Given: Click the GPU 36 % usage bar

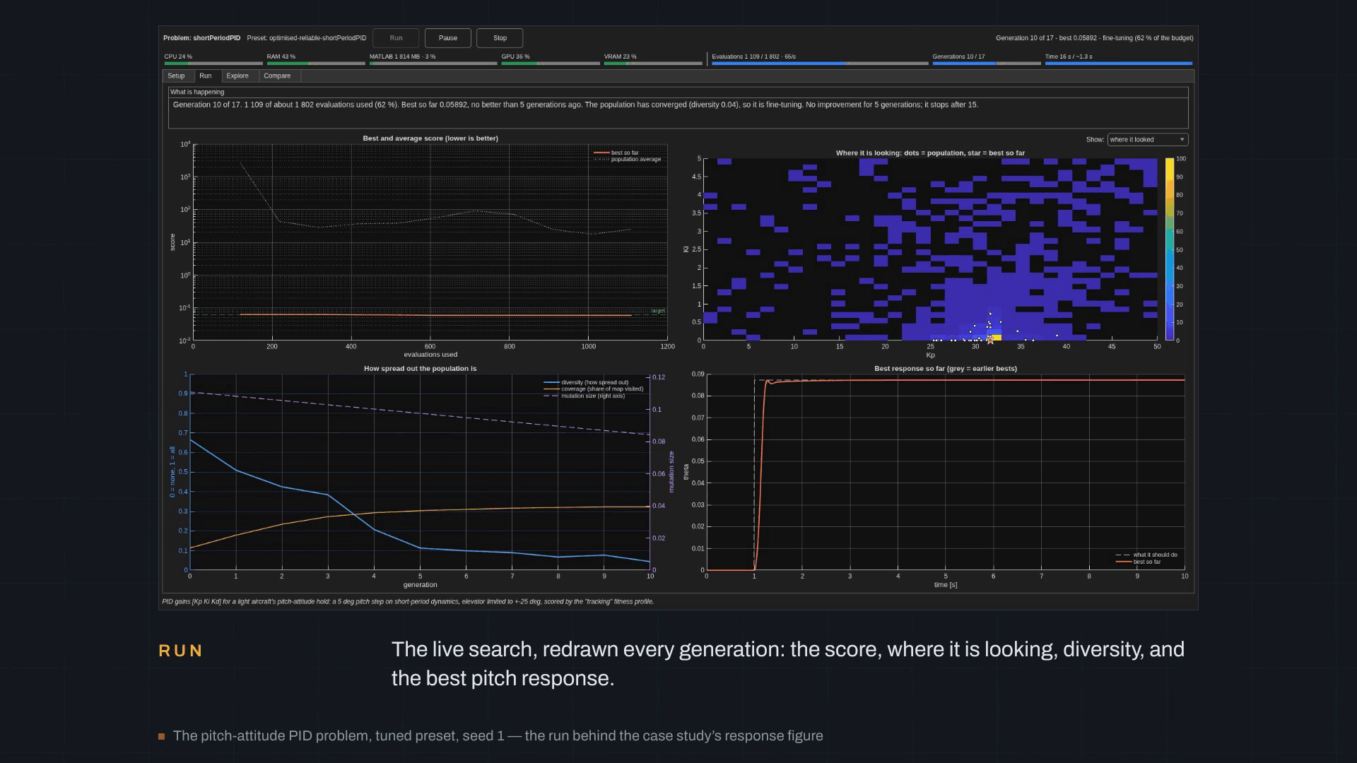Looking at the screenshot, I should point(551,64).
